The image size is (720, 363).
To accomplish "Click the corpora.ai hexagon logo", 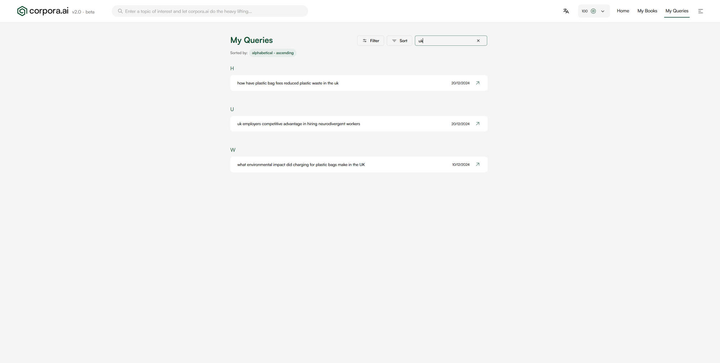I will pyautogui.click(x=22, y=11).
